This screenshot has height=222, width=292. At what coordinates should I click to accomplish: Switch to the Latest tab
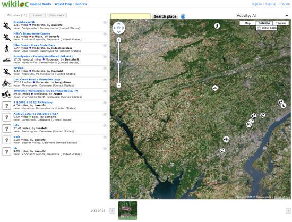click(x=38, y=15)
